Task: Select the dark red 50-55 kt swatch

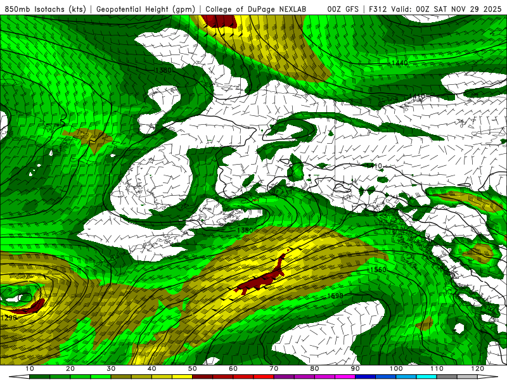Action: click(202, 377)
